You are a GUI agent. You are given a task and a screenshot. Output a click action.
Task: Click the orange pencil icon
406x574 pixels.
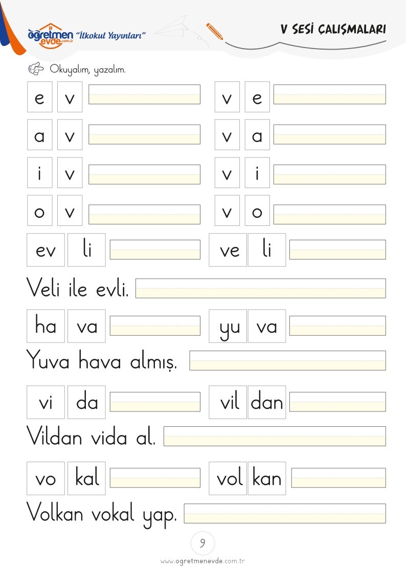pos(215,32)
